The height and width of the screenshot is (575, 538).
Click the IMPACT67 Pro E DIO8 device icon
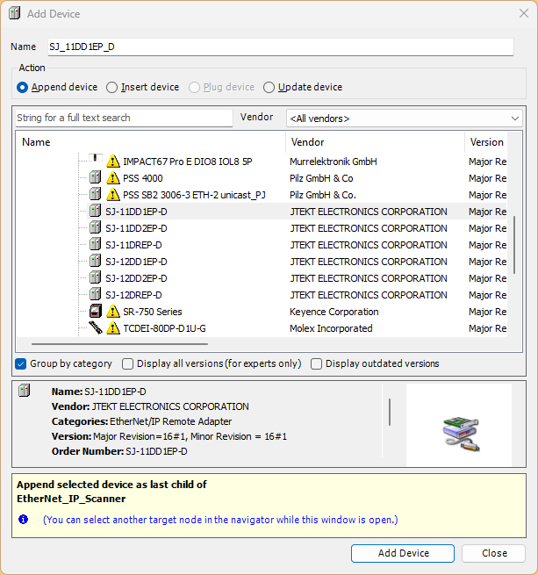pyautogui.click(x=96, y=158)
